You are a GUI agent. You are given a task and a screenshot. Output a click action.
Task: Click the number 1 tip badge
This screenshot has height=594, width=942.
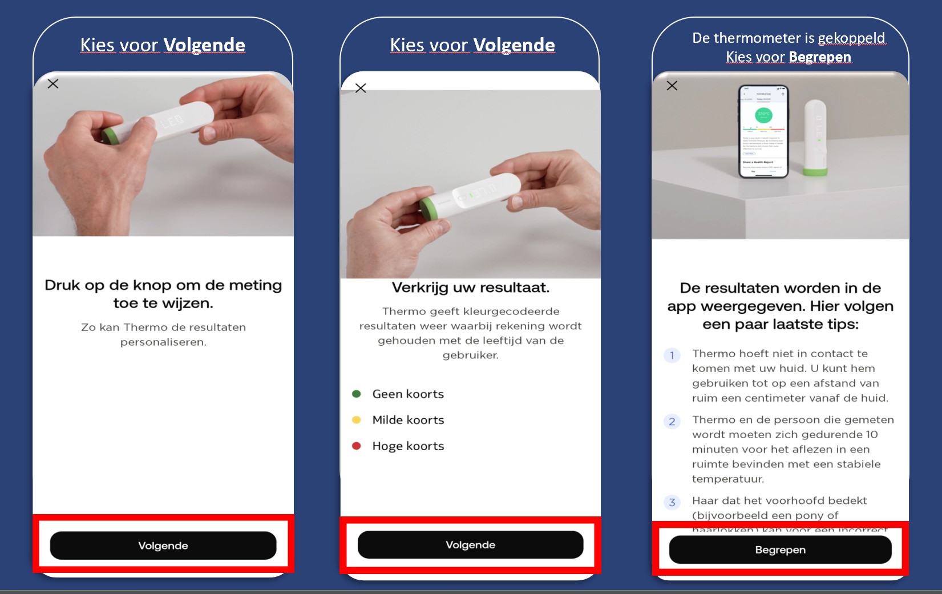[672, 355]
